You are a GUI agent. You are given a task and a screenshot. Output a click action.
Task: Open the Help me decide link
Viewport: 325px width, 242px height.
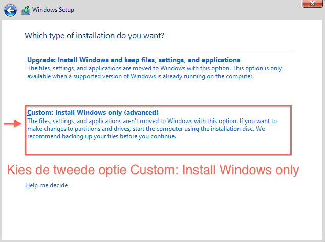point(46,185)
